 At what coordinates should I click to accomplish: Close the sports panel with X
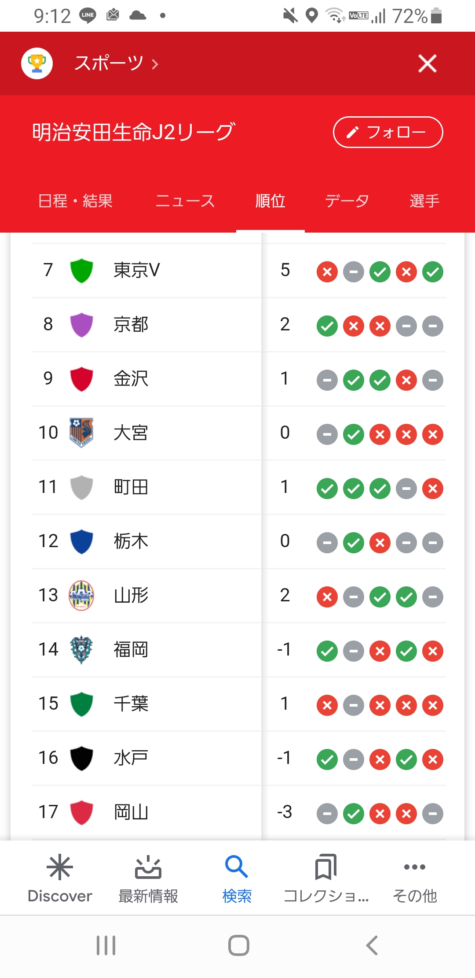click(427, 63)
